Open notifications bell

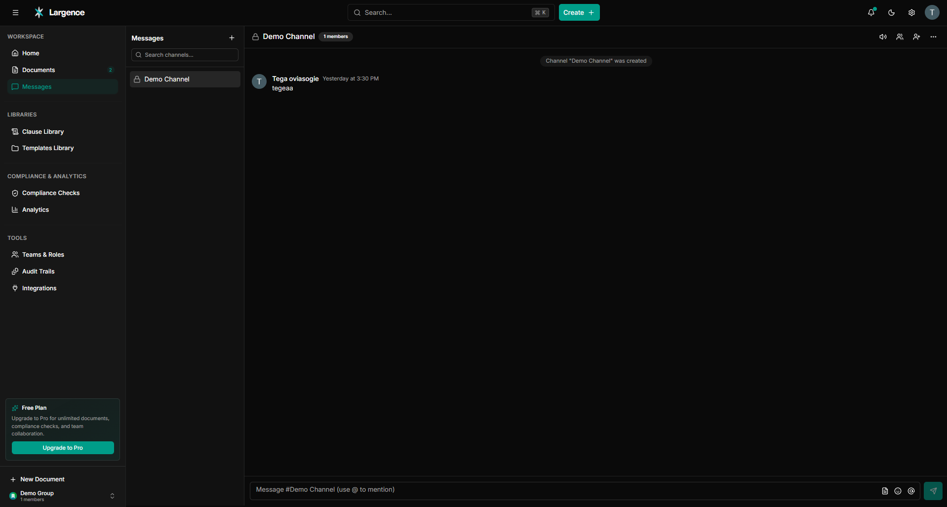[871, 13]
